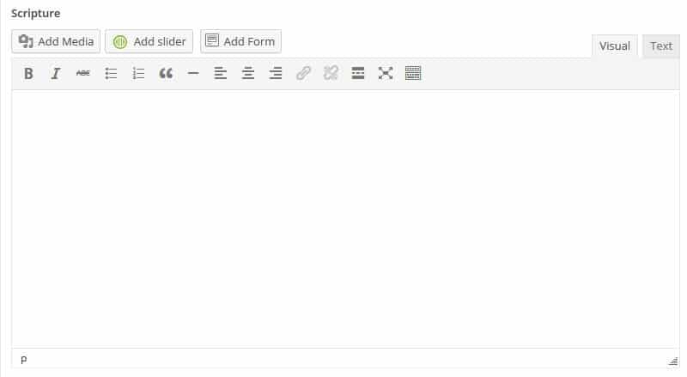The width and height of the screenshot is (687, 377).
Task: Apply strikethrough formatting
Action: click(x=82, y=73)
